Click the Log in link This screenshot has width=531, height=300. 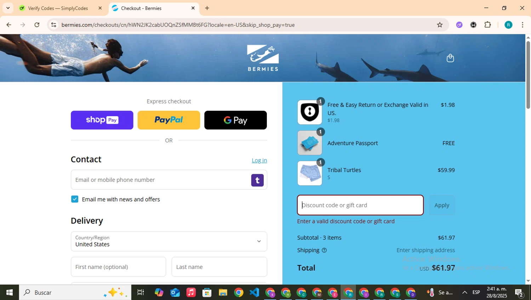point(259,160)
